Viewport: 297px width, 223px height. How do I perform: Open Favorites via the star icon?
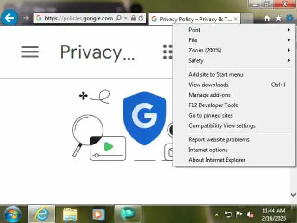pos(278,19)
